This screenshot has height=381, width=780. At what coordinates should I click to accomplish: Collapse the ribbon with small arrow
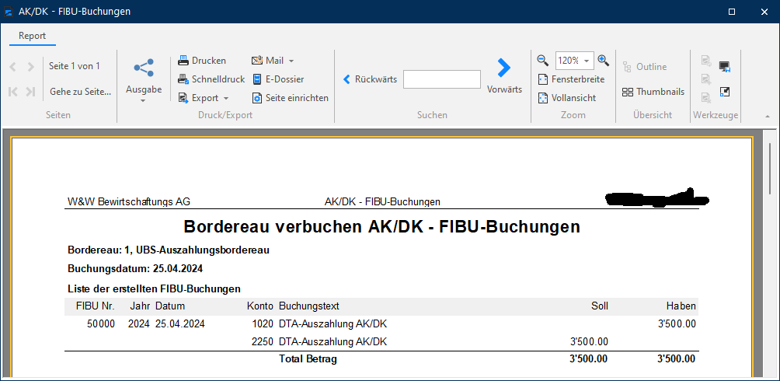coord(768,116)
